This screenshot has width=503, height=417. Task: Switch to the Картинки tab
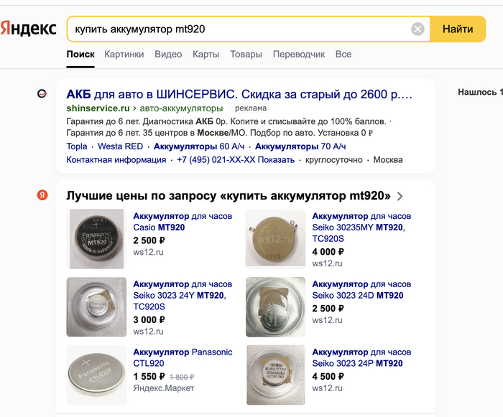[124, 54]
